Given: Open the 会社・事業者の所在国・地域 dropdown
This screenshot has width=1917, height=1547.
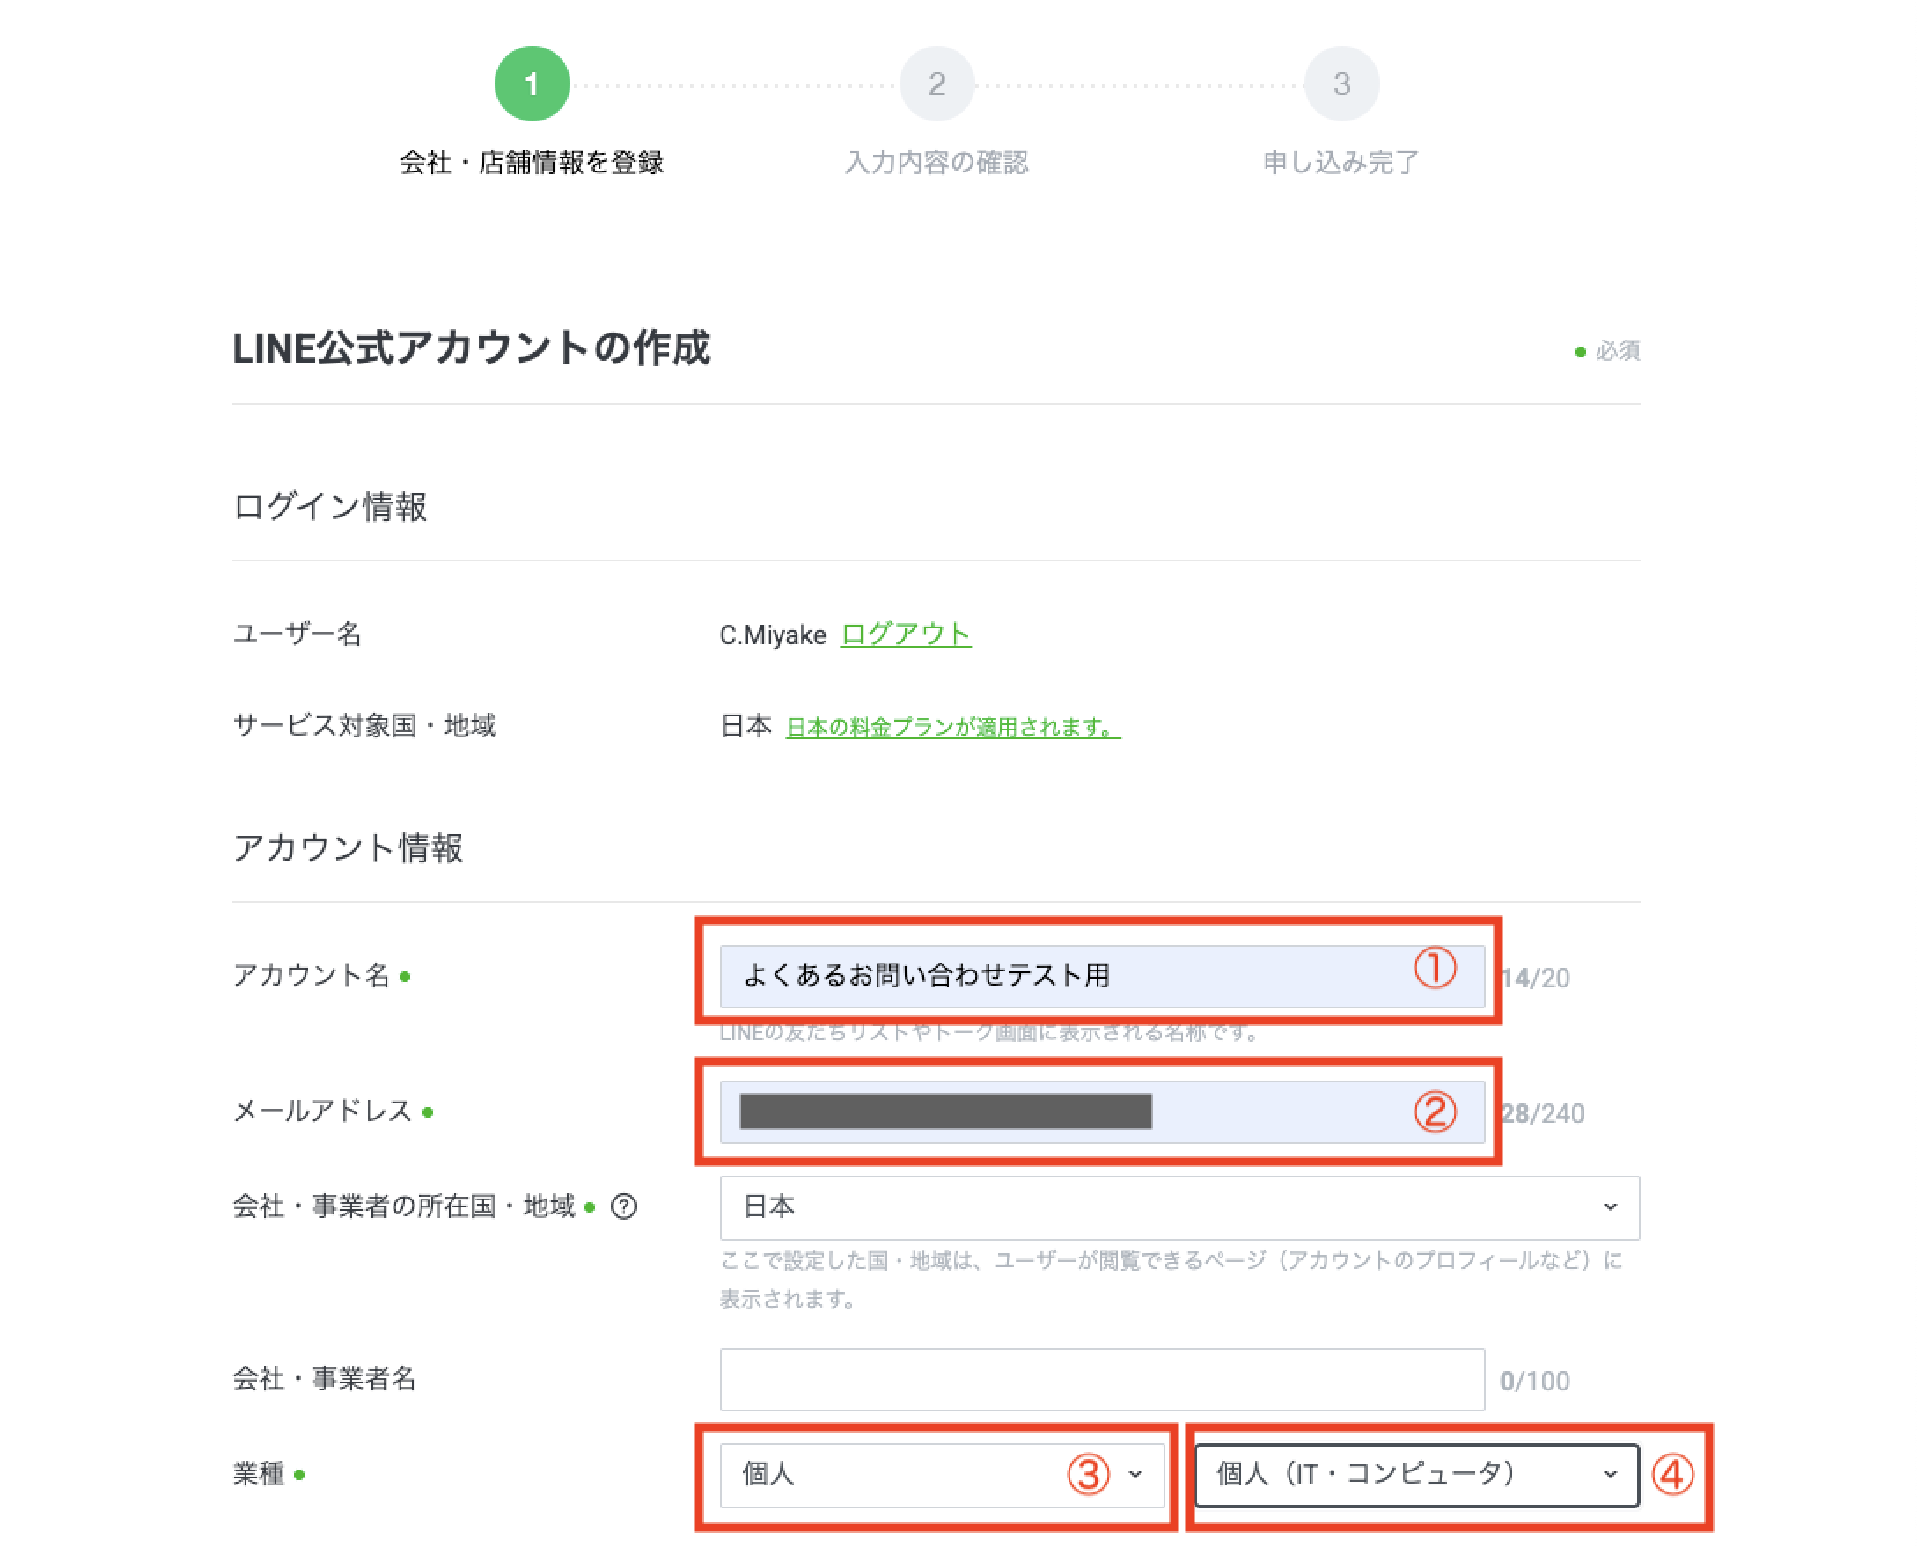Looking at the screenshot, I should pyautogui.click(x=1177, y=1207).
